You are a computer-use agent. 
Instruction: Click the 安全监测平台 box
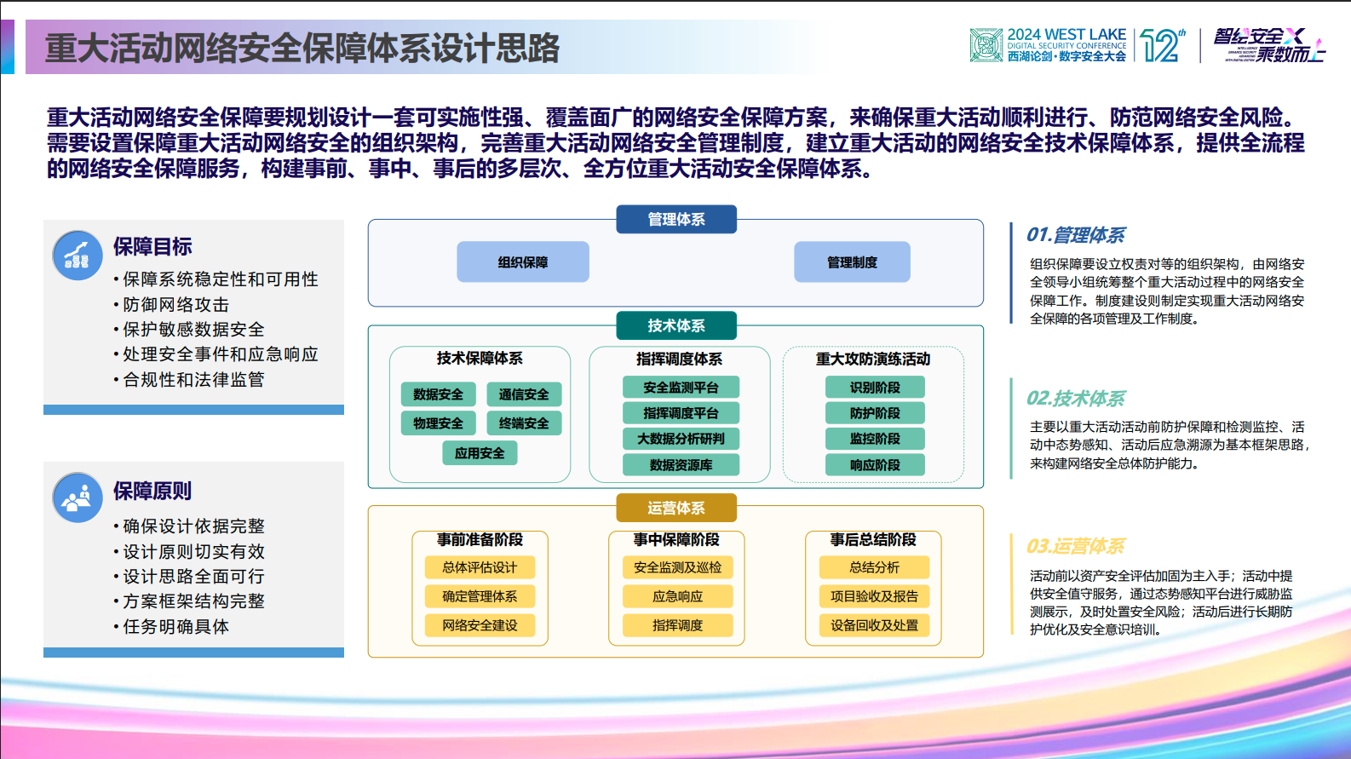click(681, 388)
